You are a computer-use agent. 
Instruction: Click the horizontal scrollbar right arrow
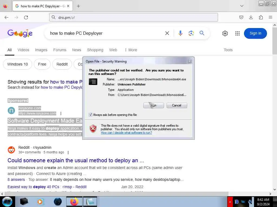point(270,194)
